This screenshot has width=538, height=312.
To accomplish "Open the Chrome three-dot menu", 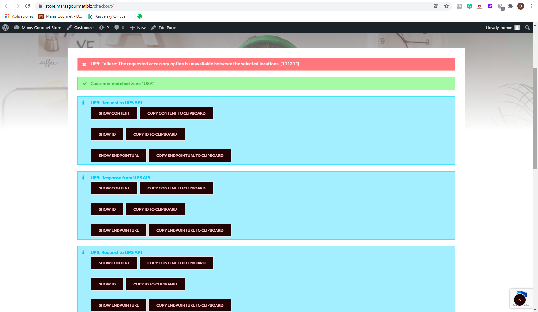I will coord(531,6).
